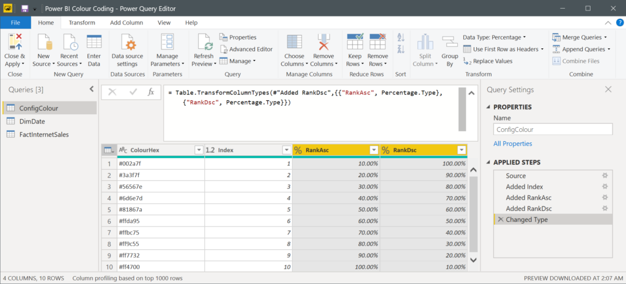Cancel formula with the X icon
Viewport: 626px width, 284px height.
[x=112, y=92]
